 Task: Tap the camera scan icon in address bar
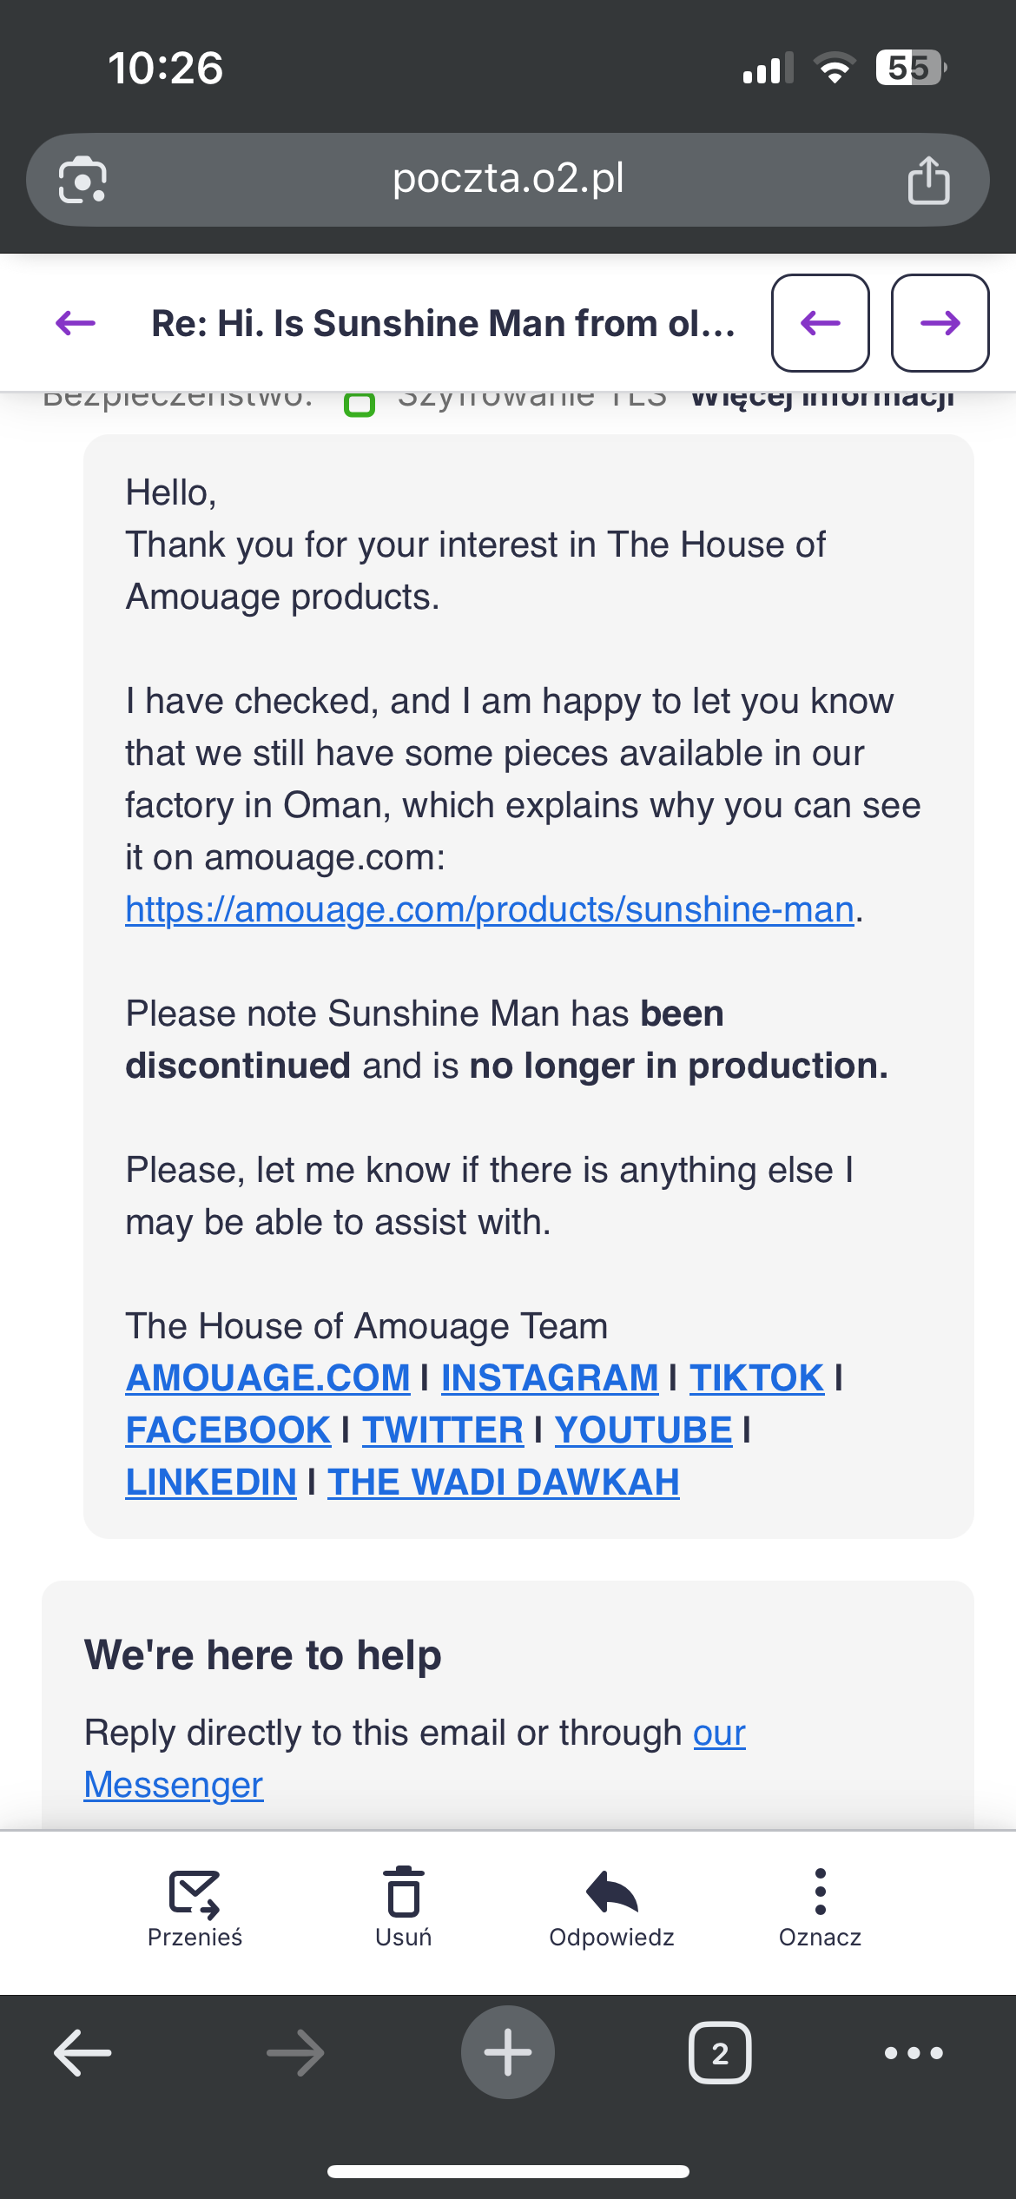click(x=82, y=181)
